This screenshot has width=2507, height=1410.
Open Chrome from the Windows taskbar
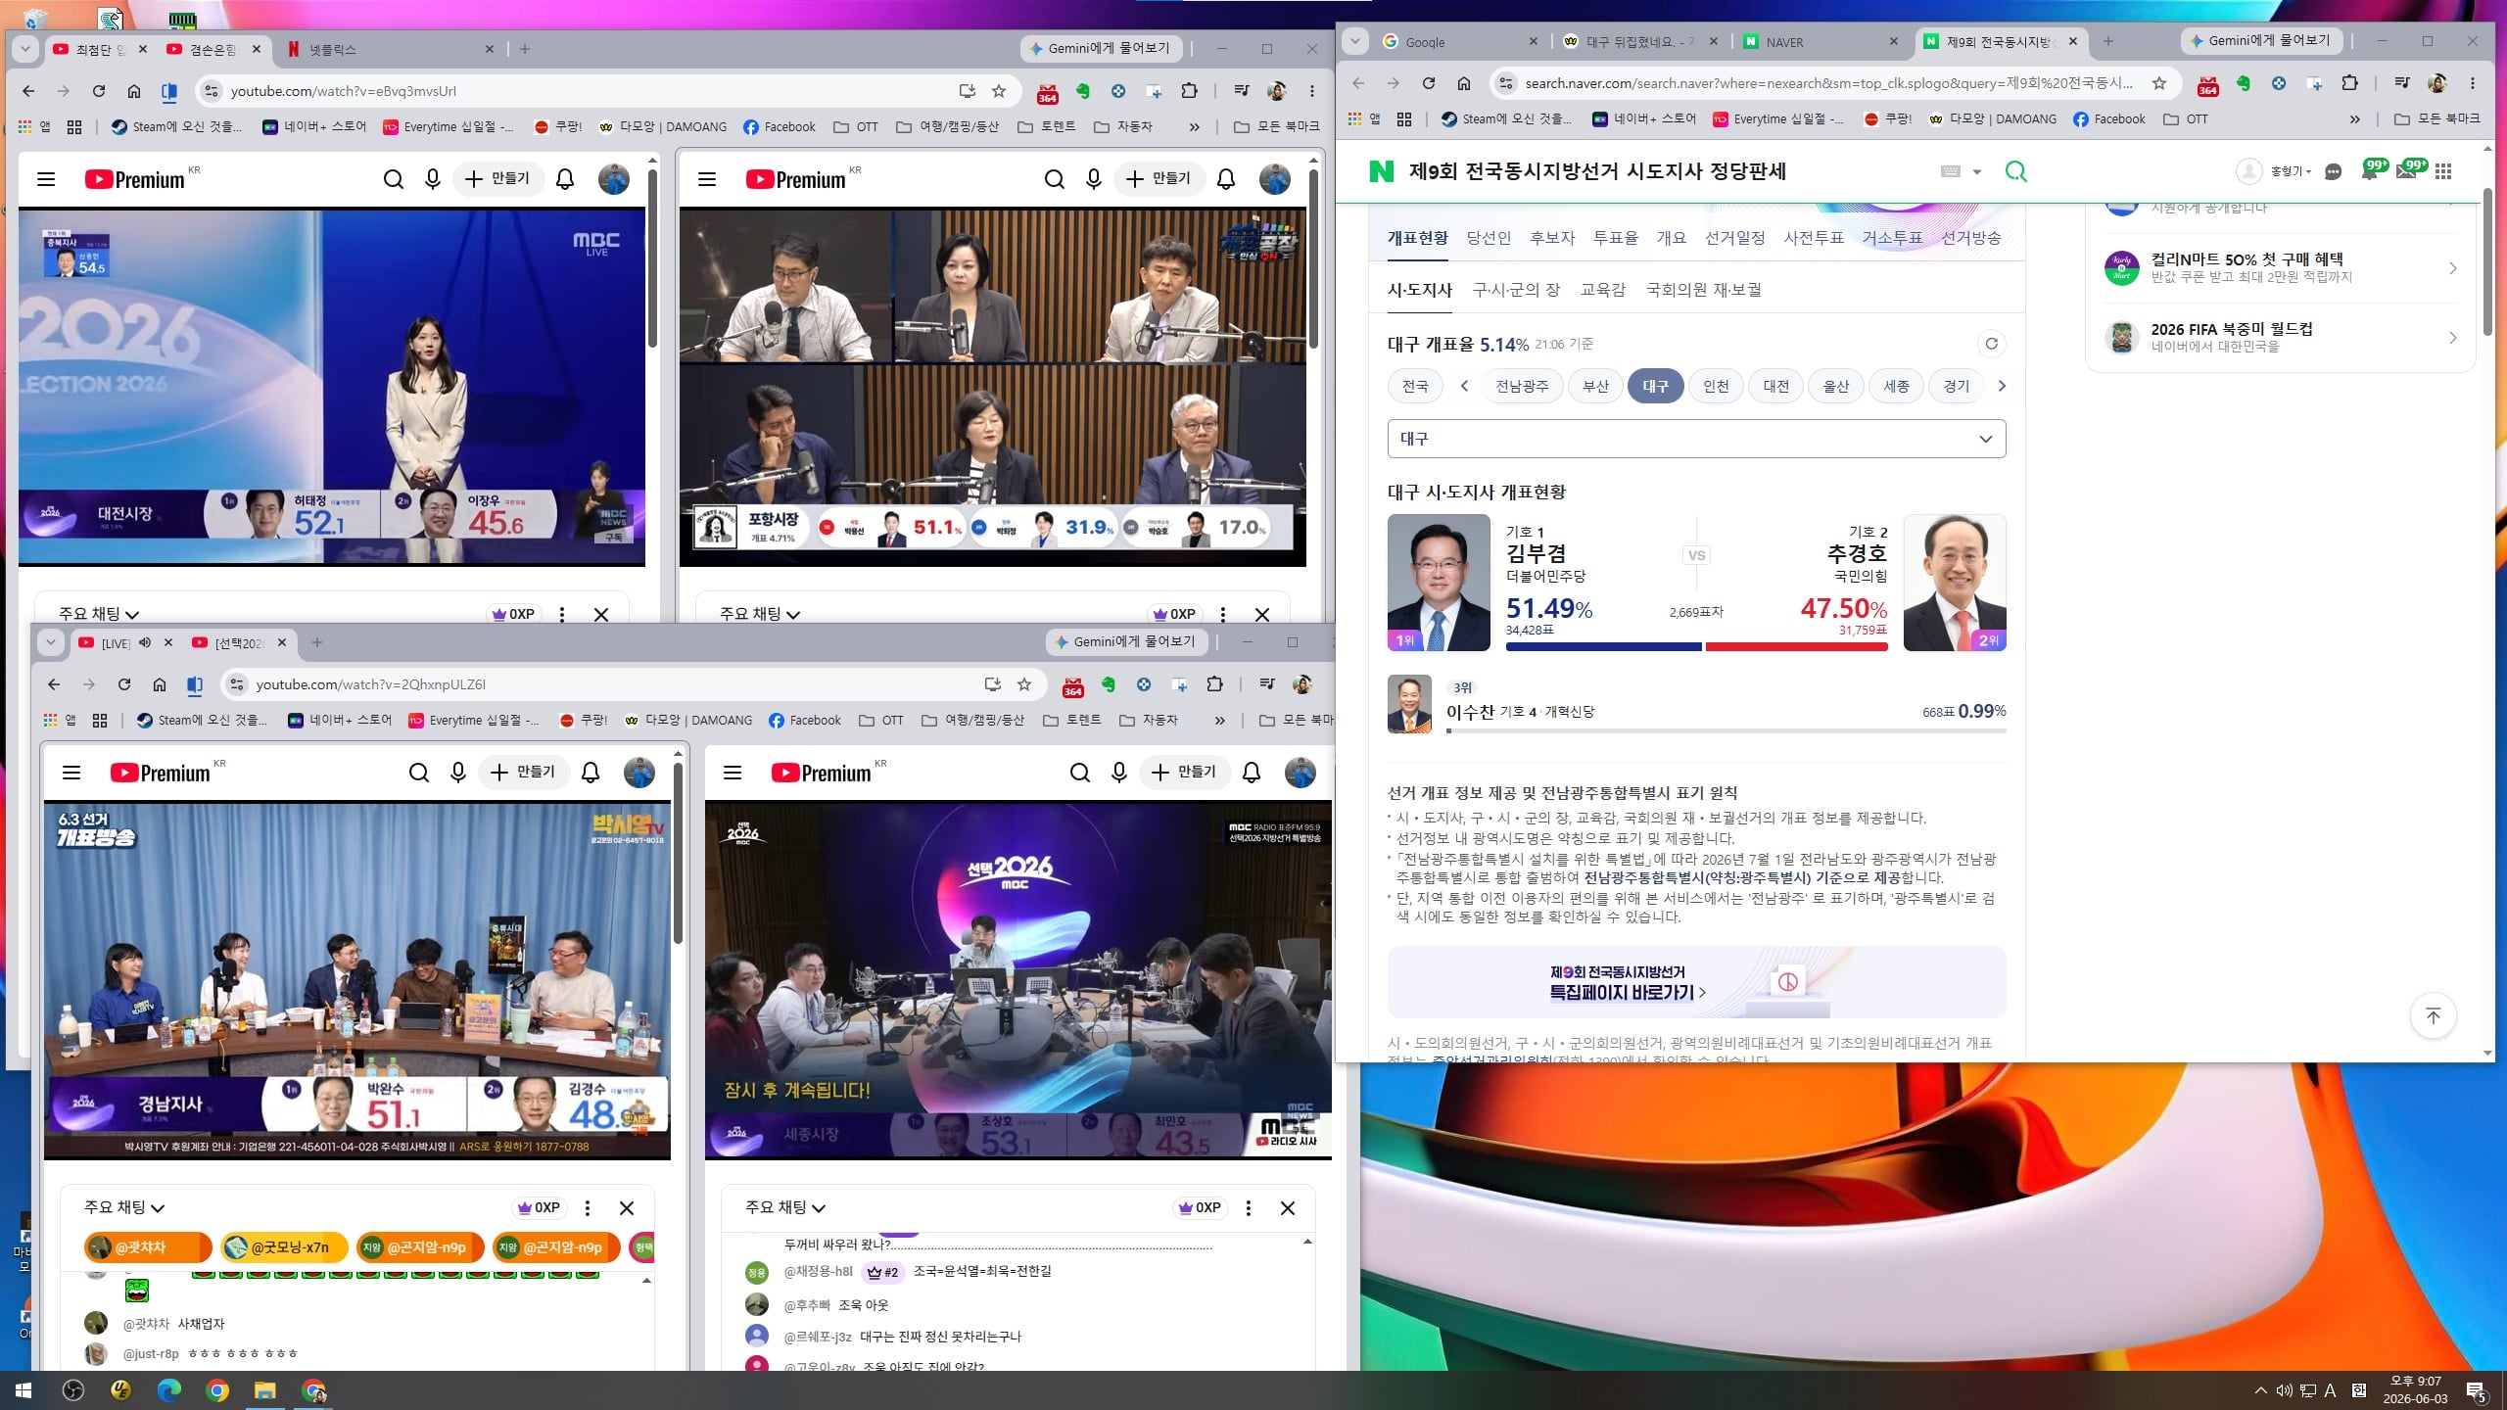[217, 1390]
